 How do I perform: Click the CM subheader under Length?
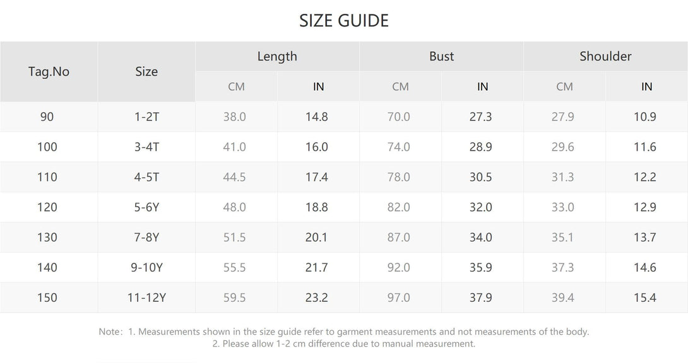click(236, 86)
